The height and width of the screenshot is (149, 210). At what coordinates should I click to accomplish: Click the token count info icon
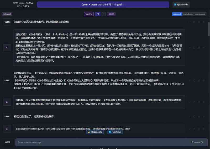click(x=202, y=142)
